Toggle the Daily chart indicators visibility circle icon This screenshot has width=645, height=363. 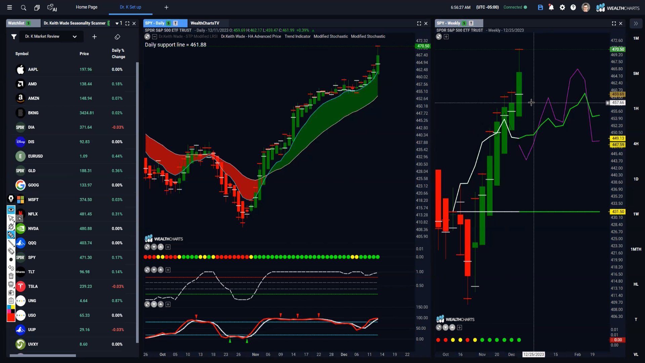pyautogui.click(x=147, y=37)
